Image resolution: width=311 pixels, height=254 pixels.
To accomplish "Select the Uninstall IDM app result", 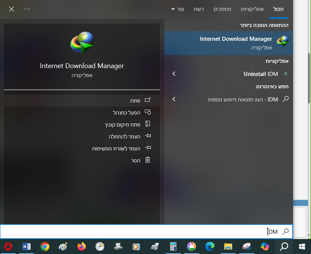I will tap(229, 74).
